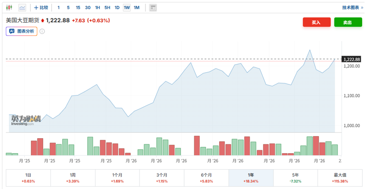This screenshot has width=367, height=191.
Task: Select the 1 minute interval
Action: click(x=59, y=8)
